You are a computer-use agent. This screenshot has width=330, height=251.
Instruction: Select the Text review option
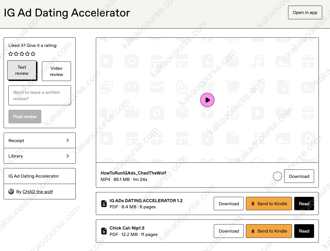coord(22,70)
